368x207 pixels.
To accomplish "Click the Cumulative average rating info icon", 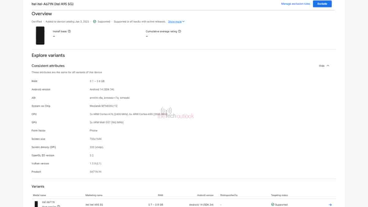I will [179, 31].
